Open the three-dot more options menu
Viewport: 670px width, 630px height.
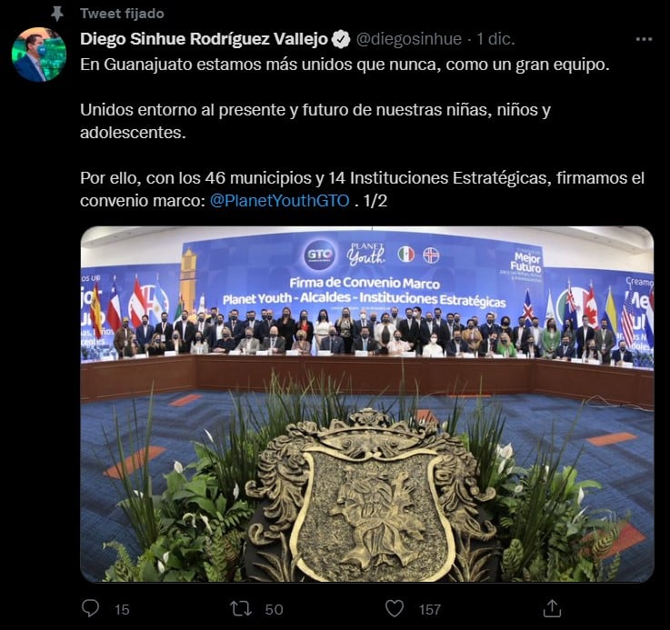(x=644, y=39)
